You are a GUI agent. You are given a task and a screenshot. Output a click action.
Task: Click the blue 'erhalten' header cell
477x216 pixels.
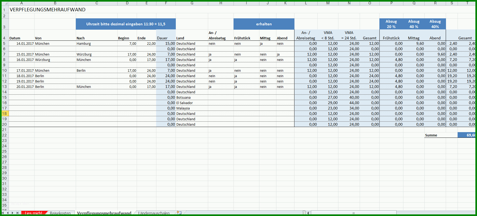click(x=264, y=24)
